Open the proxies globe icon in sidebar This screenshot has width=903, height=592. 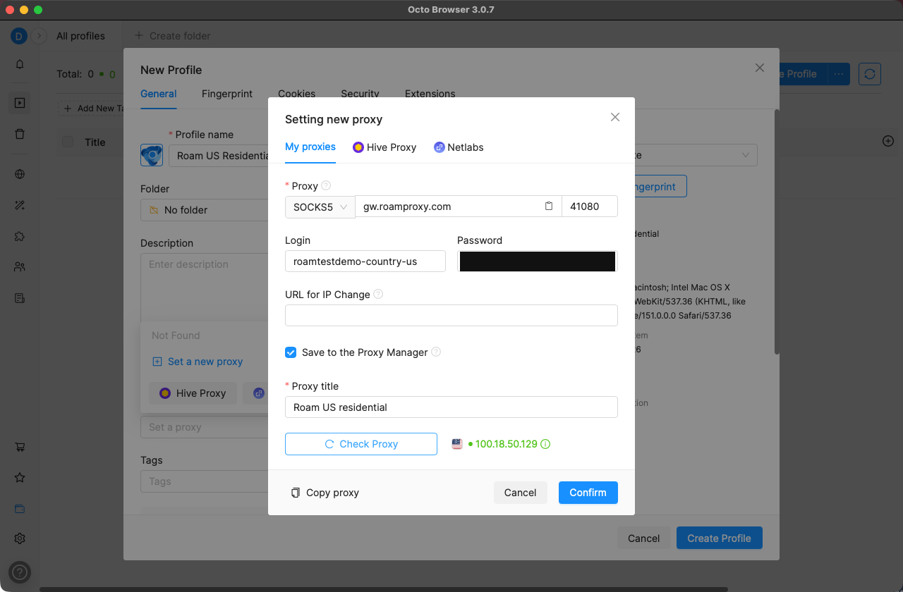(x=20, y=174)
